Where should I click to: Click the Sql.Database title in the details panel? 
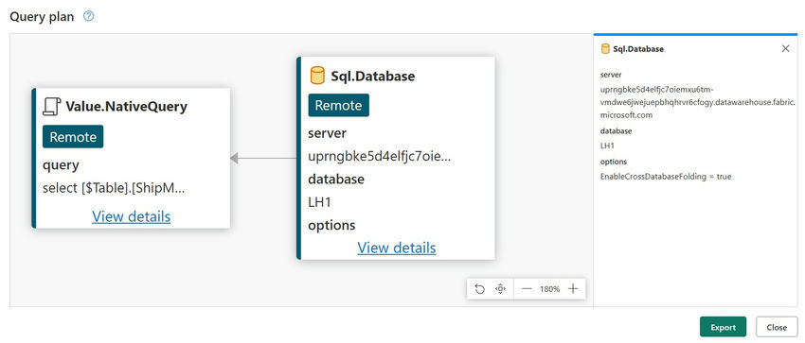[x=638, y=49]
